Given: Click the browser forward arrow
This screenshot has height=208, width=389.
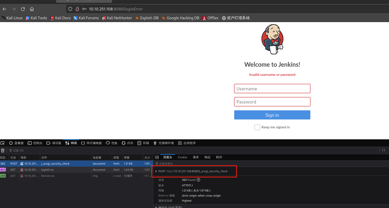Looking at the screenshot, I should [14, 9].
